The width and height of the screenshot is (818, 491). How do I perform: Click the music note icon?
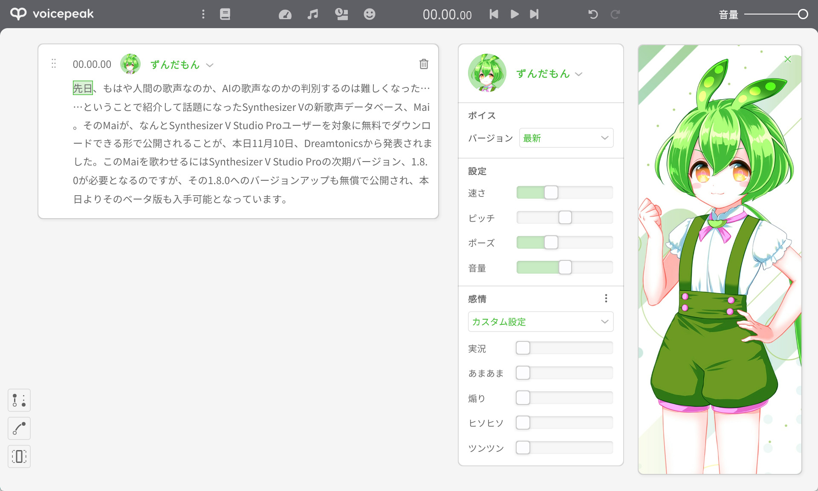coord(313,14)
